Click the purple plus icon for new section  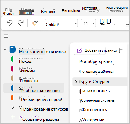coord(13,117)
